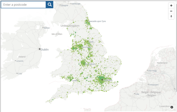Image resolution: width=177 pixels, height=112 pixels.
Task: Select the London city marker
Action: 102,80
